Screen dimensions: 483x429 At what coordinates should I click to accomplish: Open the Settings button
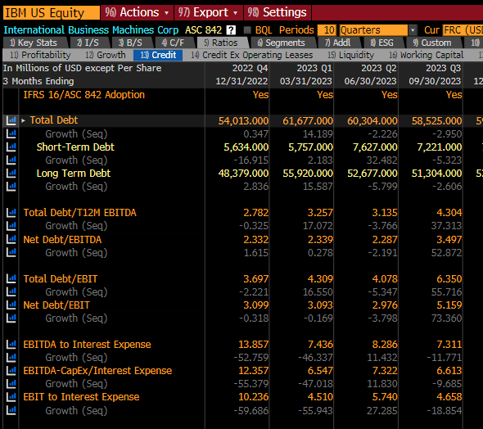(278, 12)
